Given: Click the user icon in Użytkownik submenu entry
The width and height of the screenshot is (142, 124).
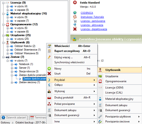Looking at the screenshot, I should click(100, 70).
